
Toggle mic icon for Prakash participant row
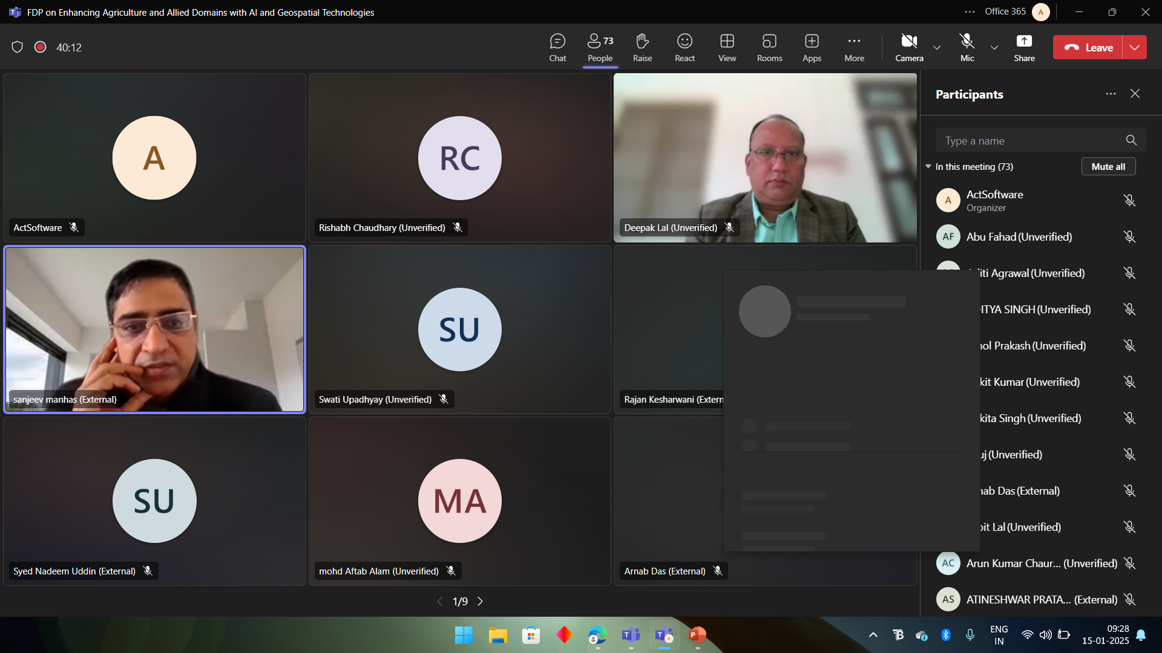tap(1129, 345)
